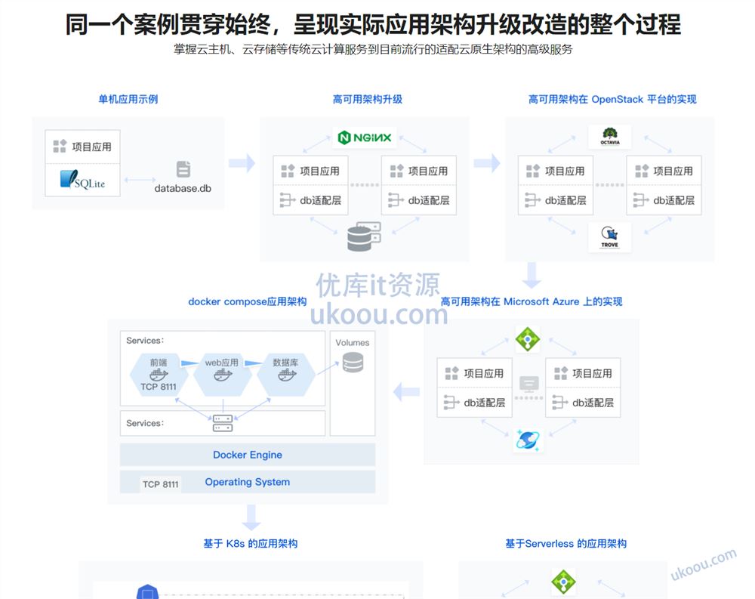Click the SQLite logo
Image resolution: width=755 pixels, height=599 pixels.
click(x=82, y=180)
